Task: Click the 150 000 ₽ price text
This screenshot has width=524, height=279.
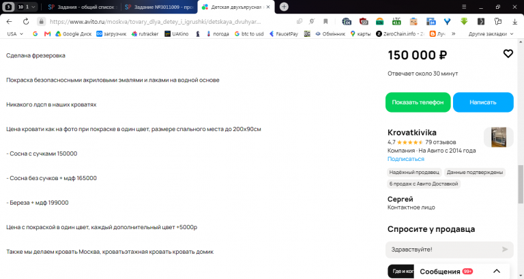Action: 417,55
